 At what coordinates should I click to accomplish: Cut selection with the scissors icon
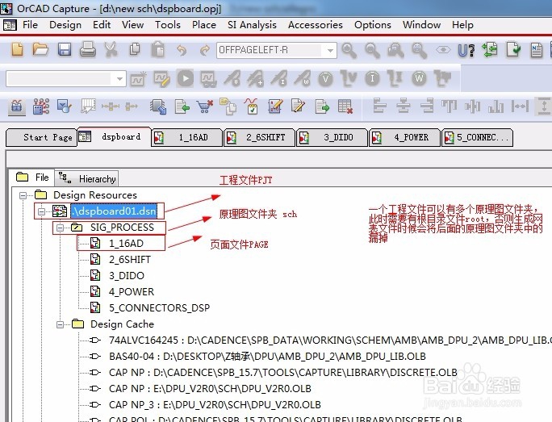coord(111,50)
